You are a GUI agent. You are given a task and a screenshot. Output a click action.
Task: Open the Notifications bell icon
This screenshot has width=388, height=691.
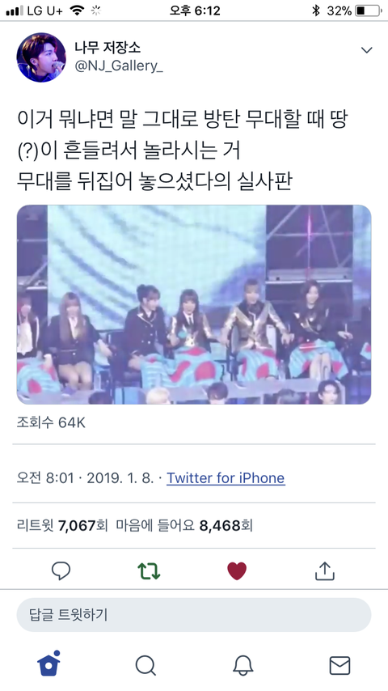coord(242,665)
